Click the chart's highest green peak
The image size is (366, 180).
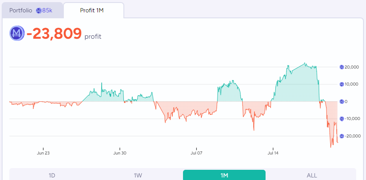coord(305,63)
